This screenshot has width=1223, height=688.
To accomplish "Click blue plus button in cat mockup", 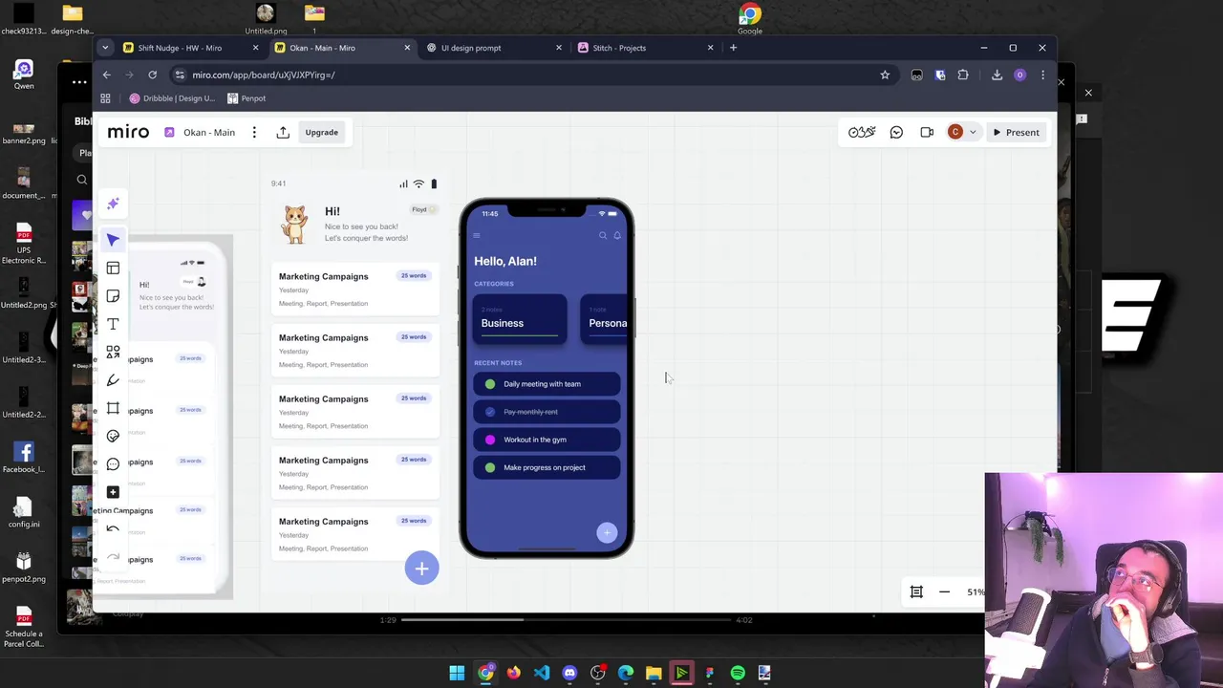I will tap(421, 569).
